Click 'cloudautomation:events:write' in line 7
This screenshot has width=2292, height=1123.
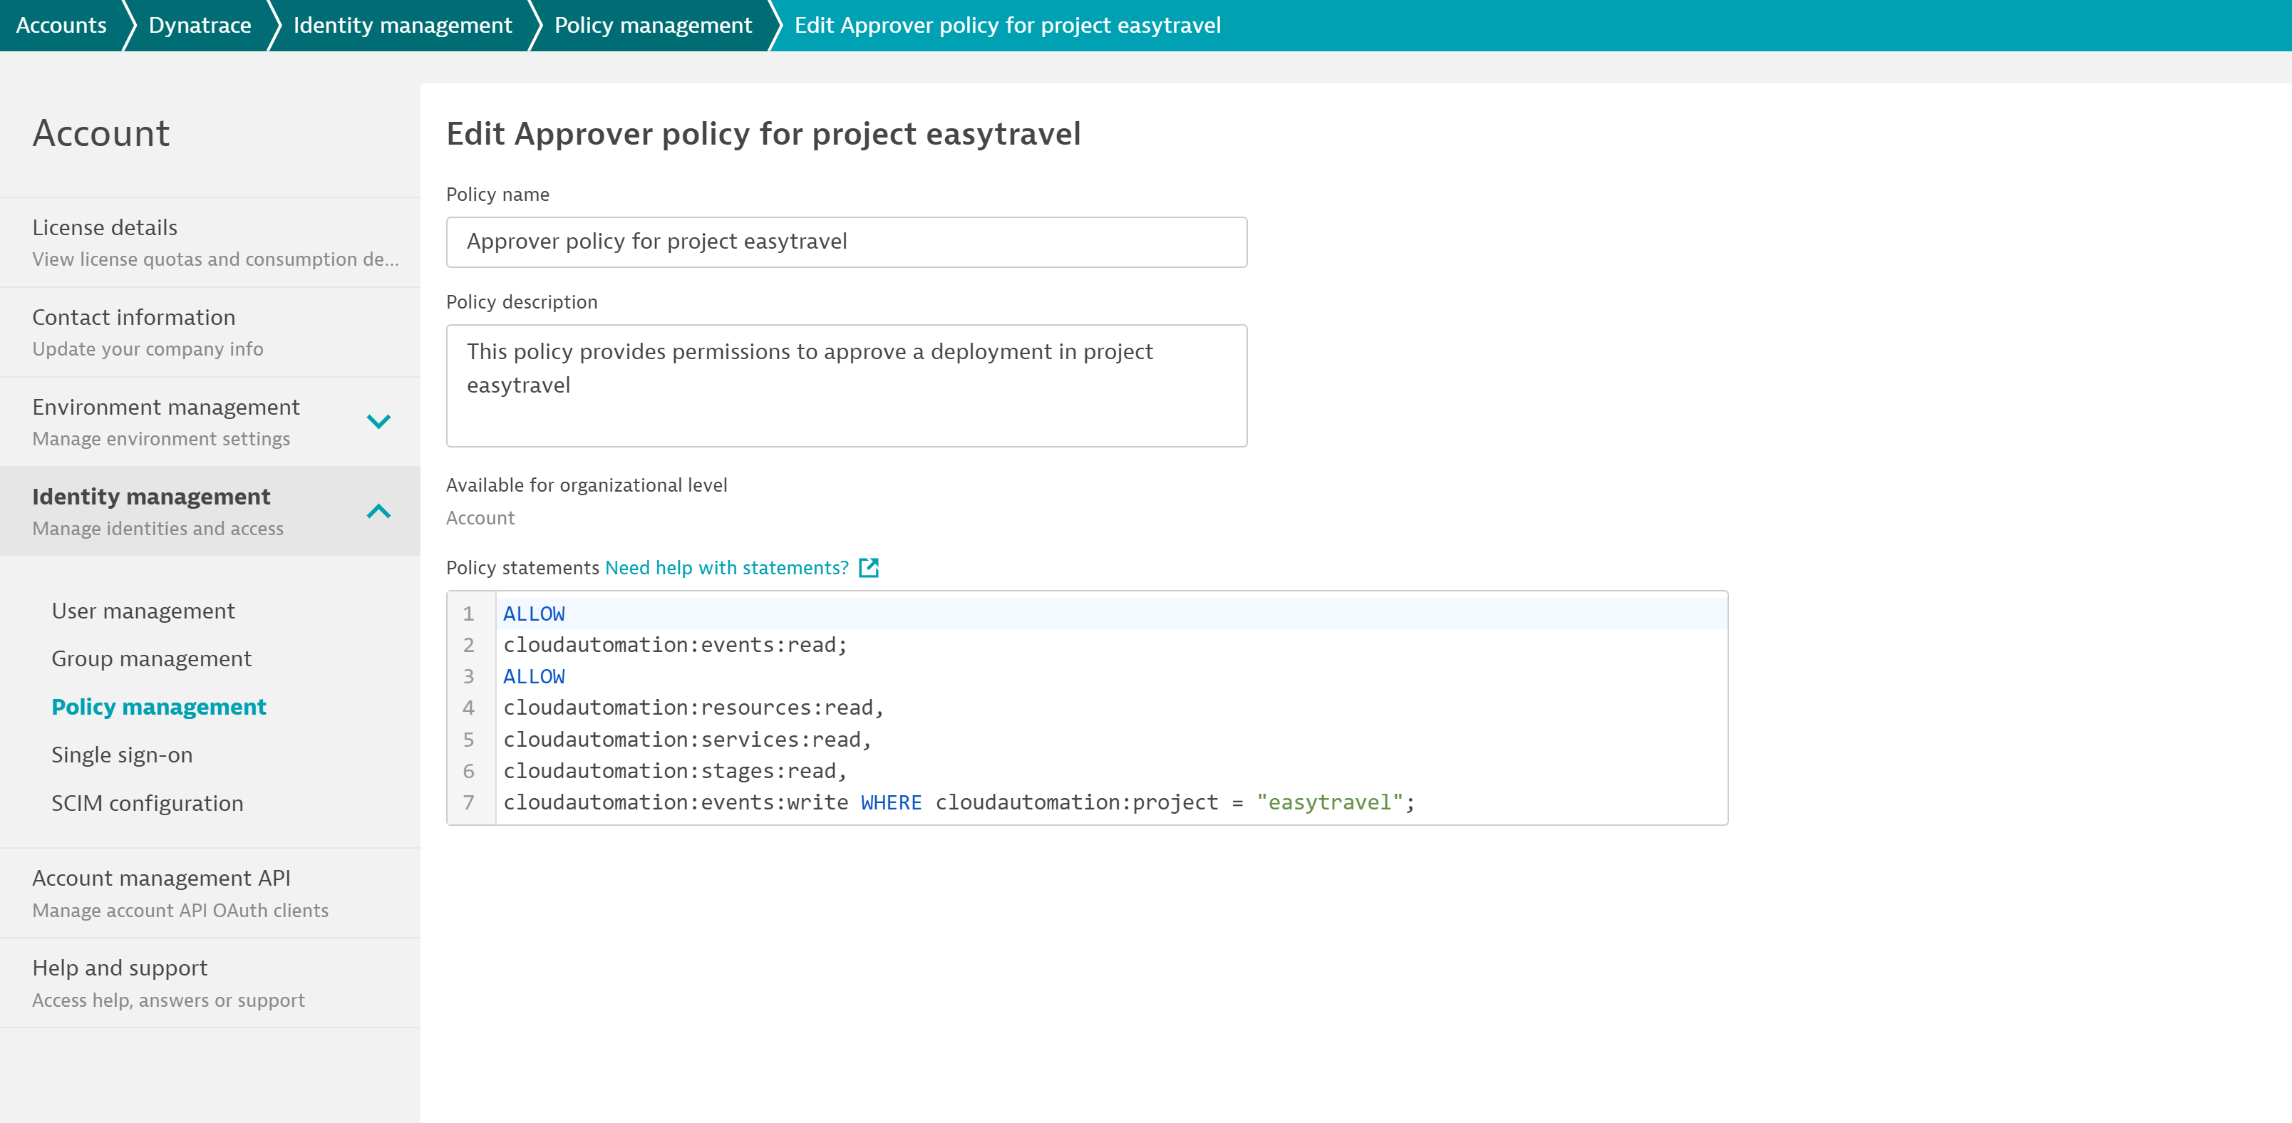(676, 802)
